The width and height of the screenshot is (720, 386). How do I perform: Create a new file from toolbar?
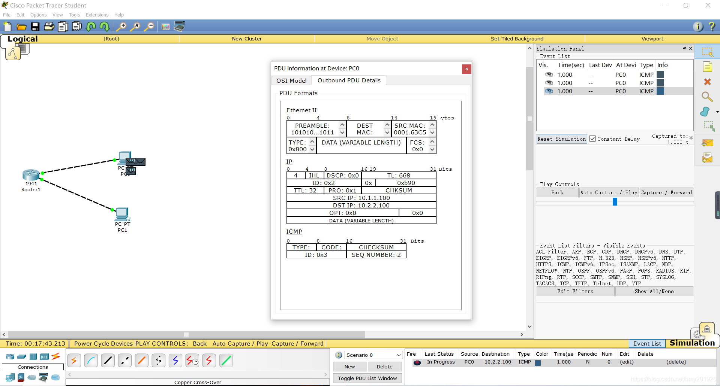point(7,27)
